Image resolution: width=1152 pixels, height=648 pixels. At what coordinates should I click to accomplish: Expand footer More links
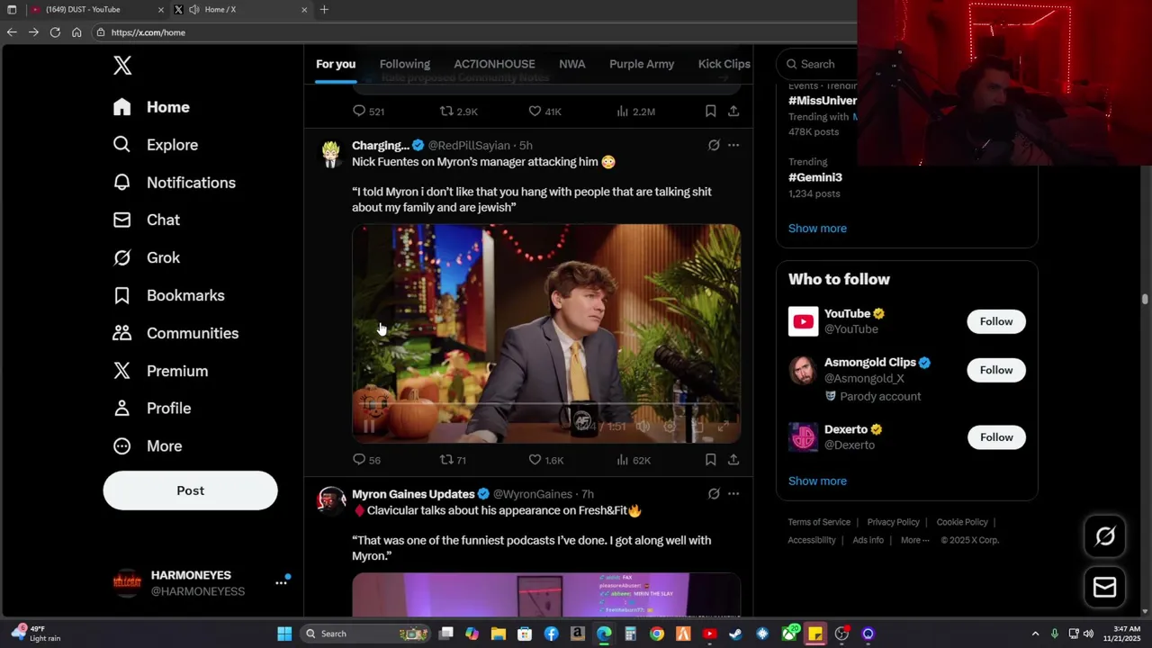pyautogui.click(x=915, y=540)
